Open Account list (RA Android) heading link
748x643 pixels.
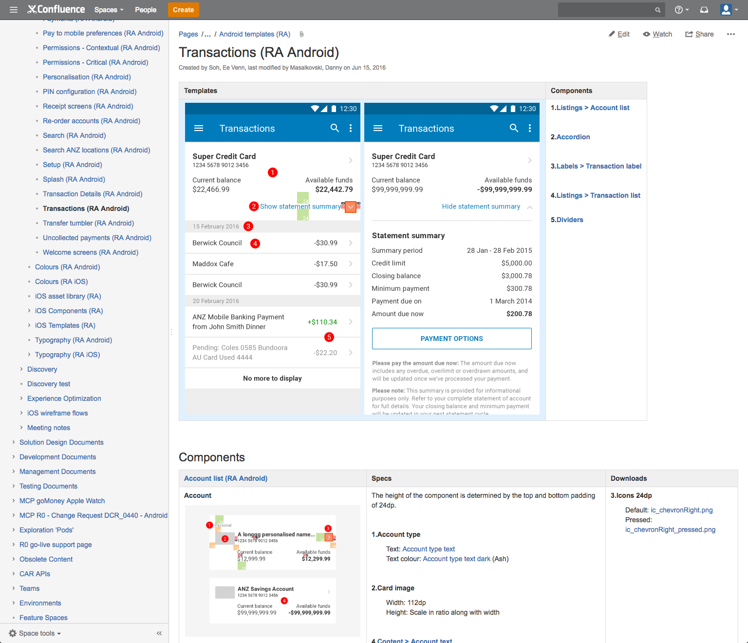[225, 478]
